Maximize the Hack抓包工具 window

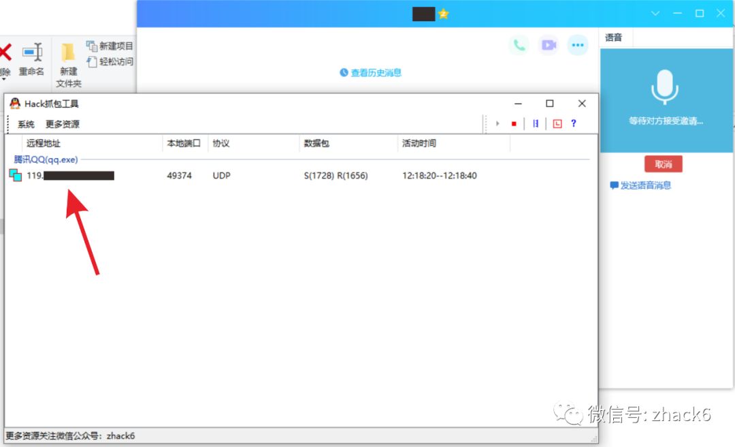[x=549, y=104]
